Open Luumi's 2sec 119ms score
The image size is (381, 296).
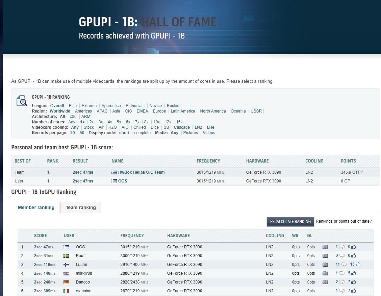(x=45, y=265)
